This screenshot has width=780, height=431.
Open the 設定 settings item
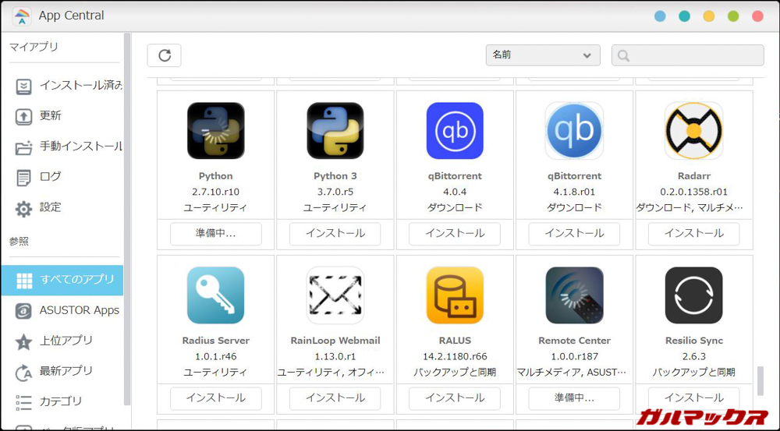51,208
